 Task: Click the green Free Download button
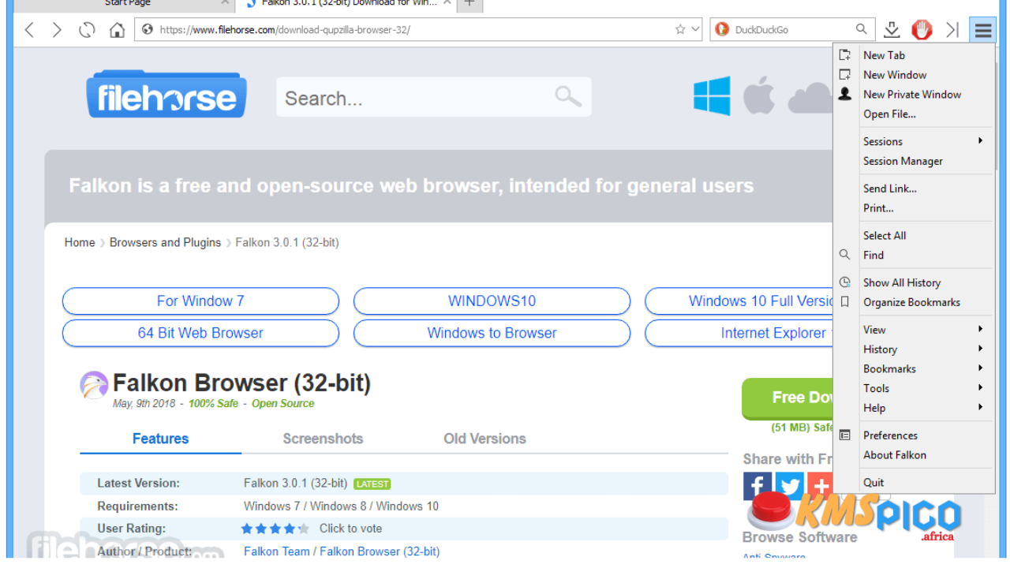(787, 398)
